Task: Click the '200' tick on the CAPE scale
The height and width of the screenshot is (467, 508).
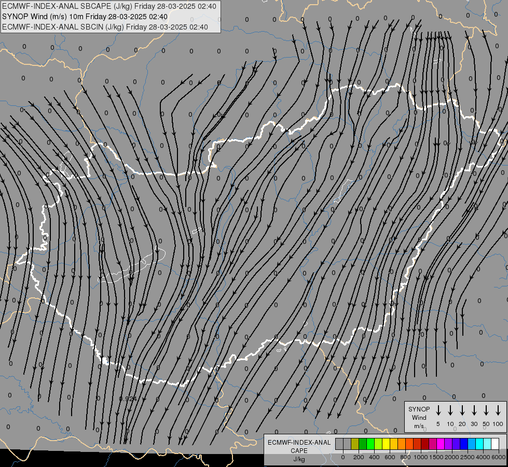Action: [x=359, y=457]
